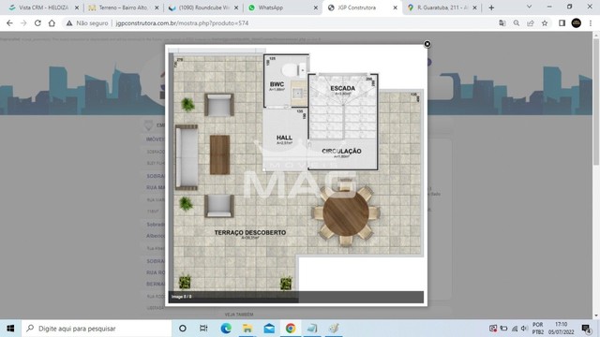Expand the tab search dropdown
Image resolution: width=600 pixels, height=337 pixels.
(x=529, y=7)
